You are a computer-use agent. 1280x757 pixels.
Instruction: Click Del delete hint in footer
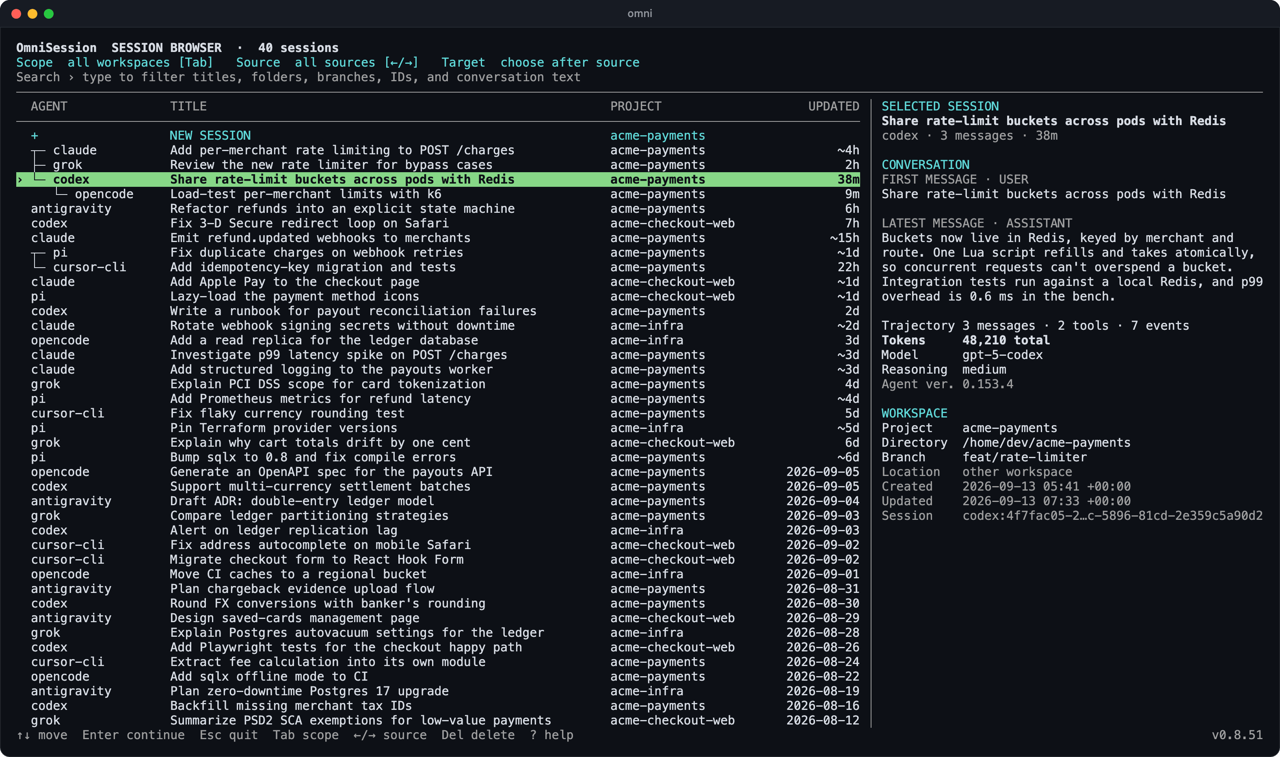pyautogui.click(x=478, y=735)
